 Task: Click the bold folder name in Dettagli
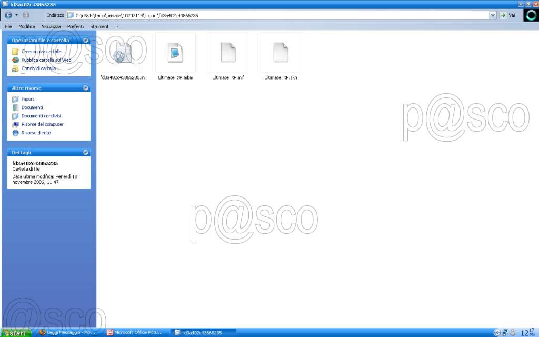pyautogui.click(x=35, y=163)
